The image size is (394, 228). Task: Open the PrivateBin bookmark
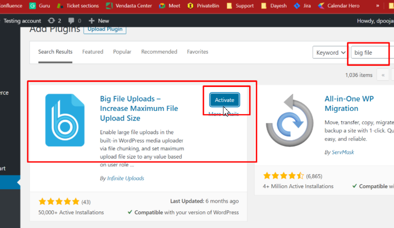204,6
